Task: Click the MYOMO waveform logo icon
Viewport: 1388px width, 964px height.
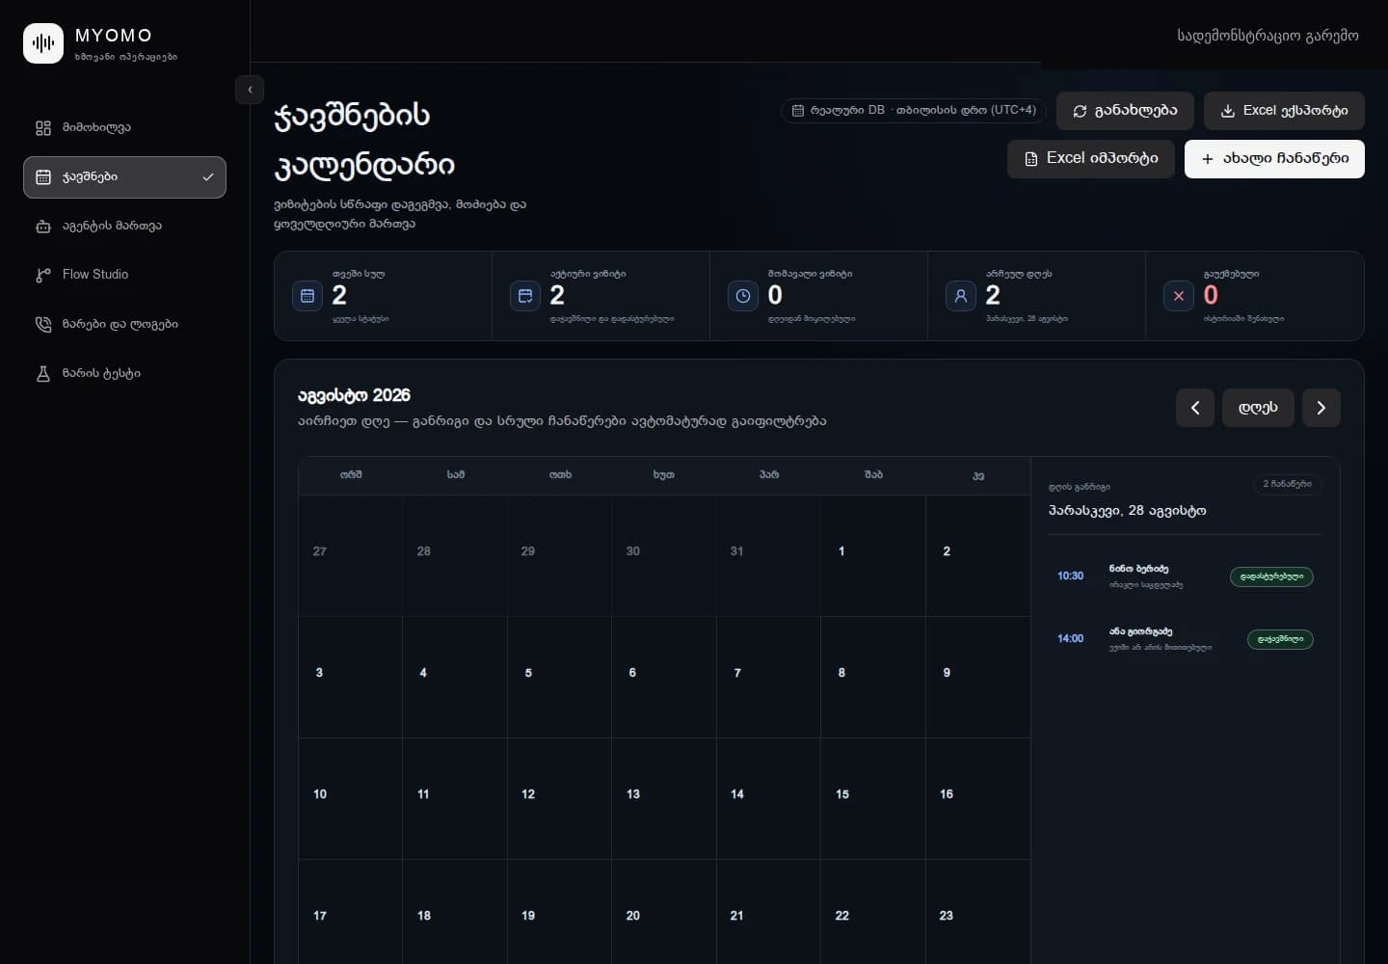Action: pyautogui.click(x=43, y=43)
